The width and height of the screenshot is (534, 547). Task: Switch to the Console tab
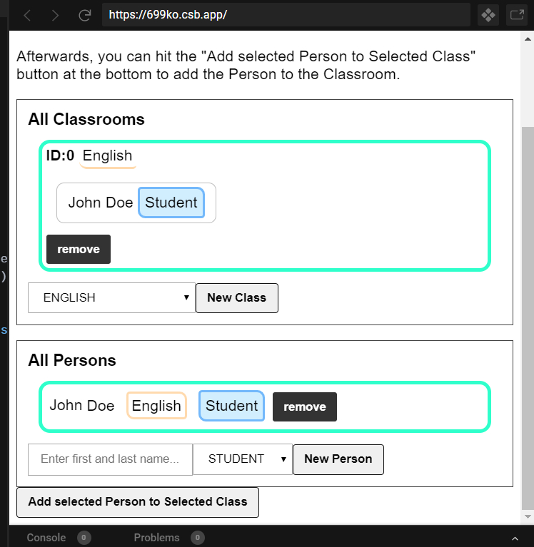(x=46, y=538)
